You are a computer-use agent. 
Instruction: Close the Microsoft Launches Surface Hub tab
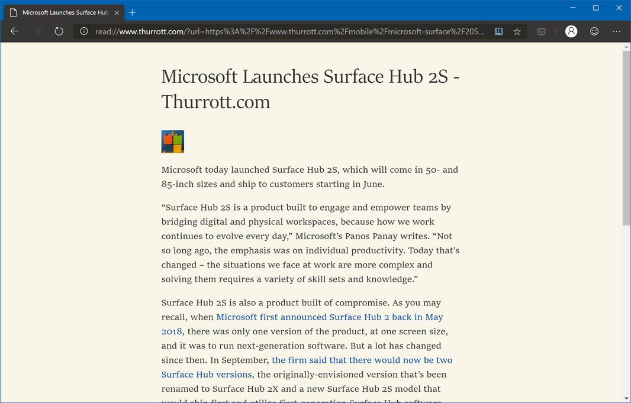tap(117, 12)
